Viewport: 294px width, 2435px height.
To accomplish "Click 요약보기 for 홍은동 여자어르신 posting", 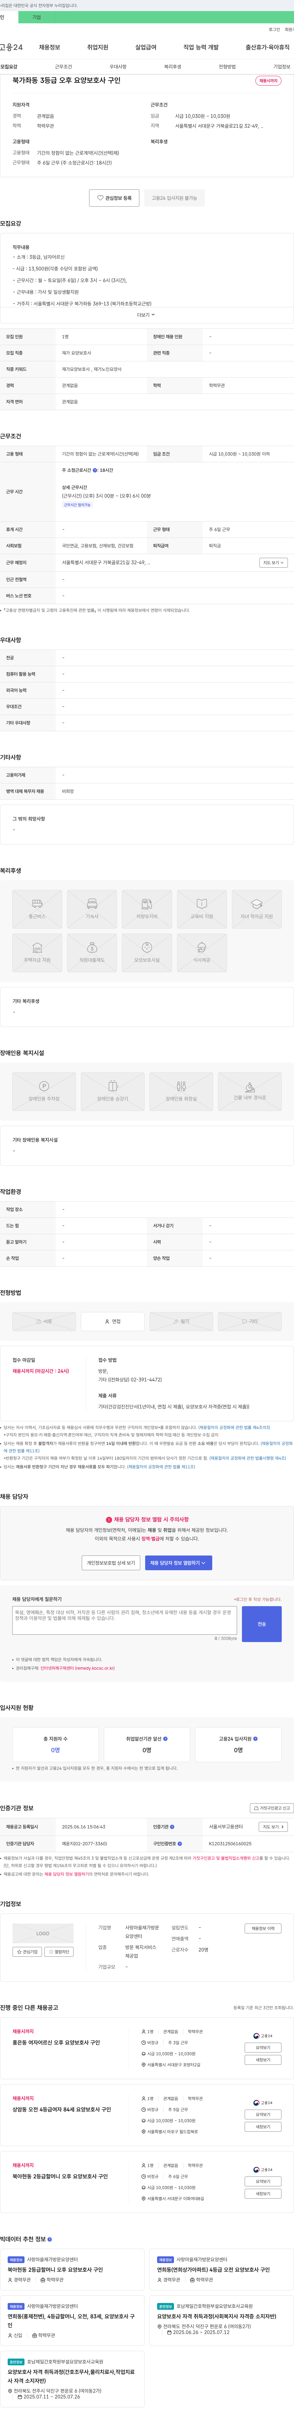I will pos(263,2048).
